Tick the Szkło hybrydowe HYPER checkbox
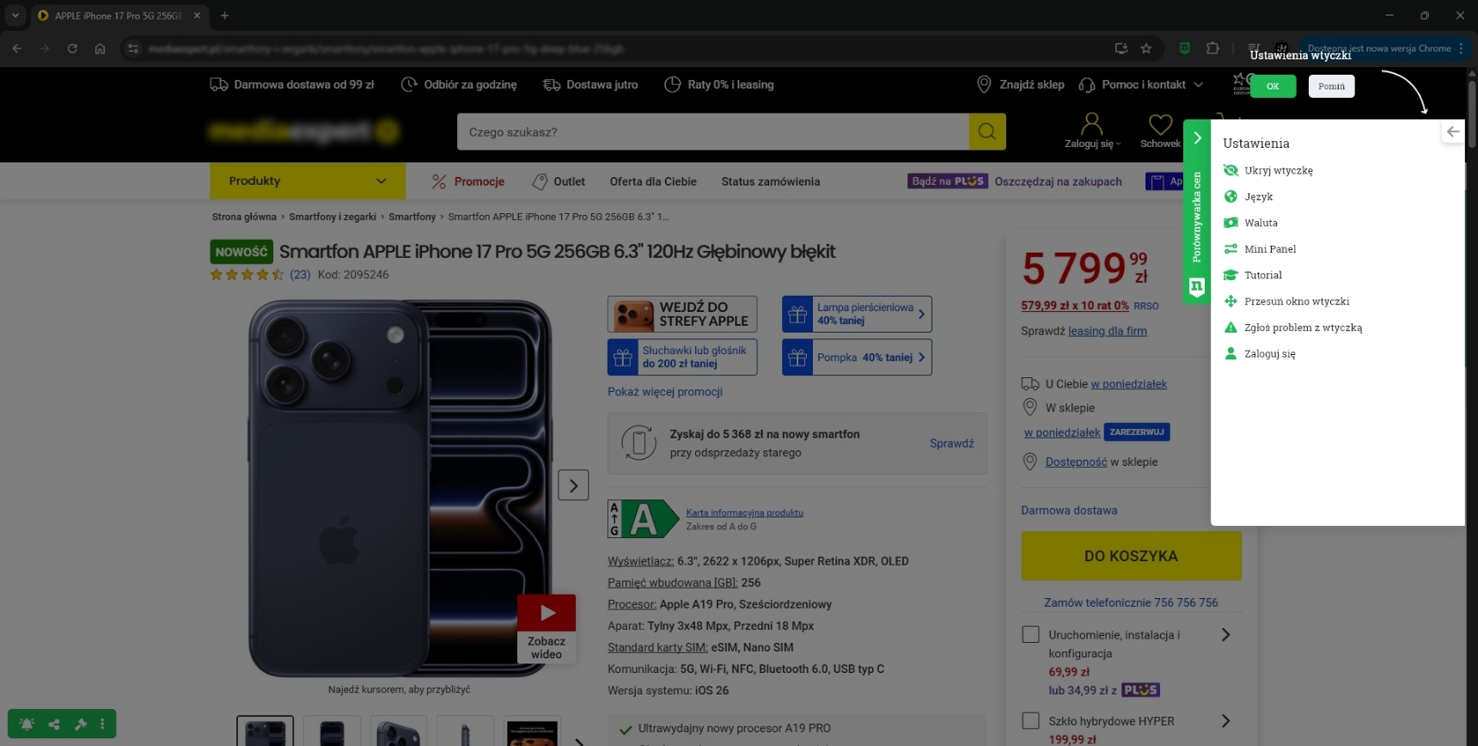1478x746 pixels. [x=1030, y=720]
